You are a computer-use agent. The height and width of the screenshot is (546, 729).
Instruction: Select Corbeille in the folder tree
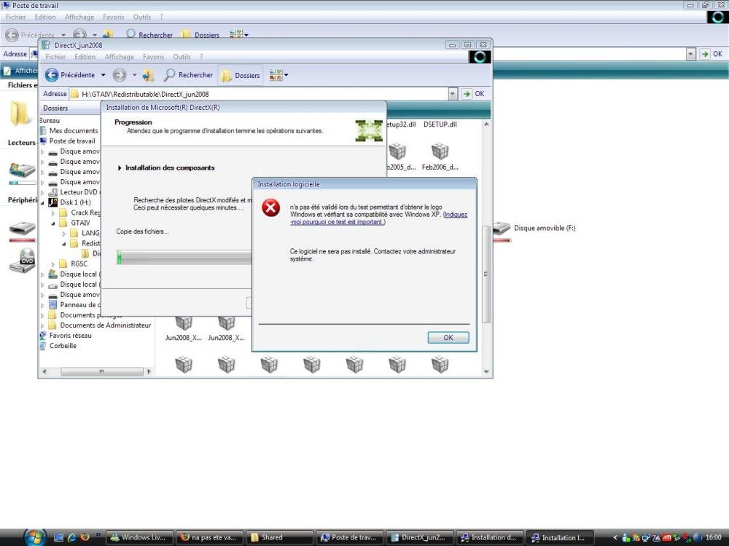[63, 346]
